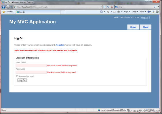Expand the Print dropdown arrow

pyautogui.click(x=122, y=12)
